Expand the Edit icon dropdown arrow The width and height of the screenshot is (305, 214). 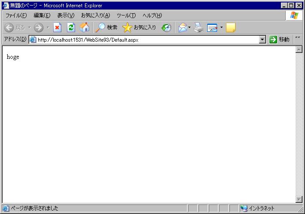click(x=221, y=28)
